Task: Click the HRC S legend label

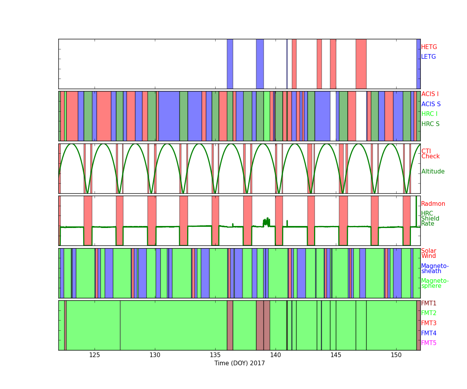Action: click(x=430, y=124)
